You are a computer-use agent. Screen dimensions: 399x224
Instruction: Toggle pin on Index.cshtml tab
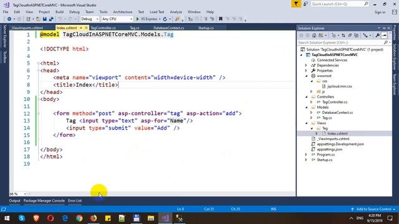point(81,27)
